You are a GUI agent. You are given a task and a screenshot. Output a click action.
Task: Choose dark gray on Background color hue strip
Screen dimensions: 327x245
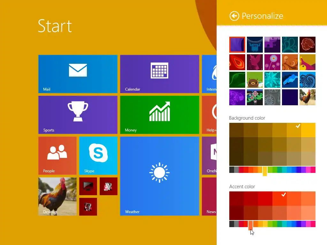tap(232, 170)
